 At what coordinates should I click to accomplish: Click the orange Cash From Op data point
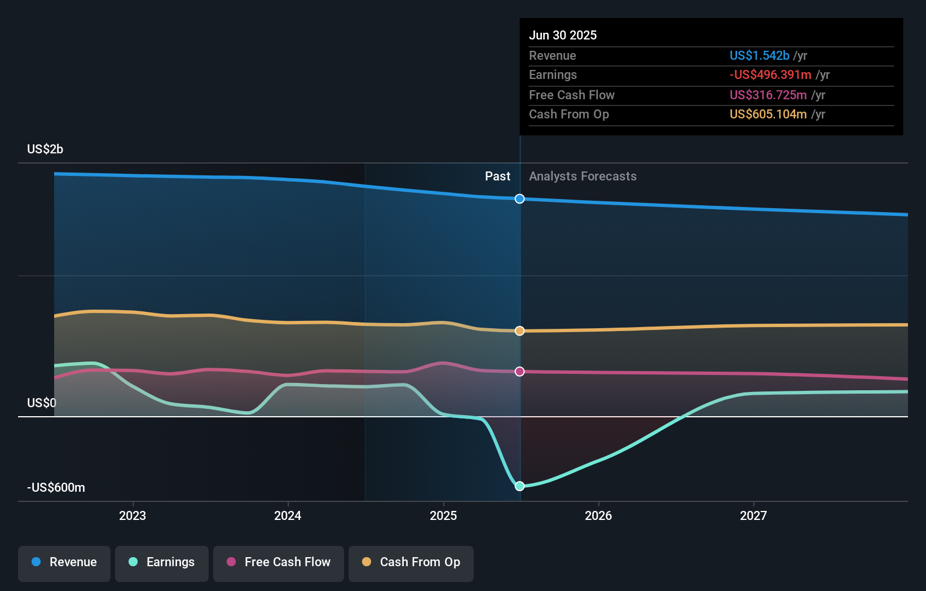pos(520,331)
